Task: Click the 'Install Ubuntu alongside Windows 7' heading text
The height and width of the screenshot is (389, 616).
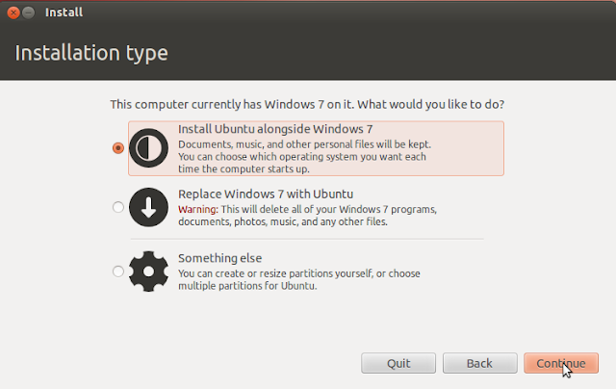Action: pos(275,129)
